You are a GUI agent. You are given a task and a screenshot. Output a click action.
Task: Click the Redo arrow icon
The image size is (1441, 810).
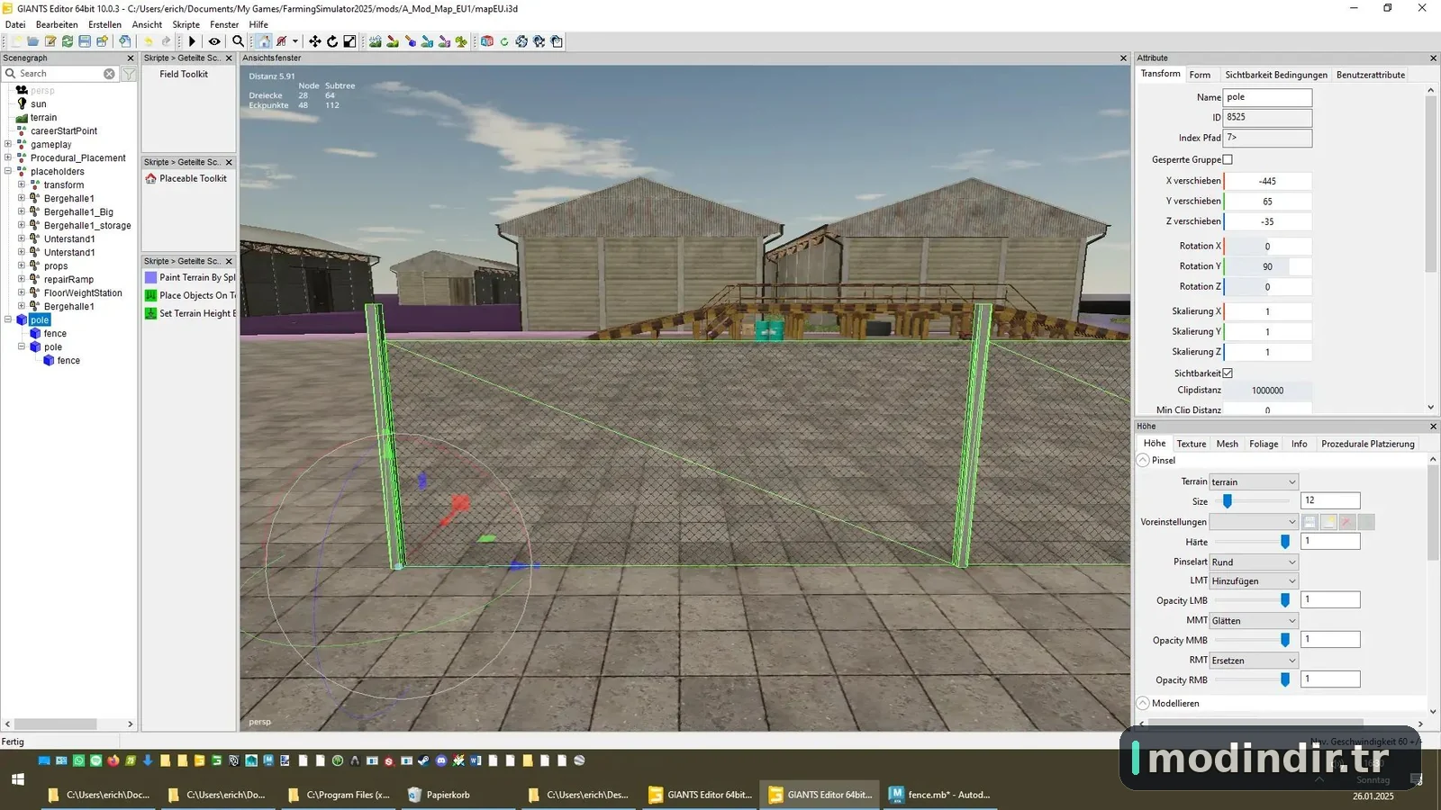166,41
